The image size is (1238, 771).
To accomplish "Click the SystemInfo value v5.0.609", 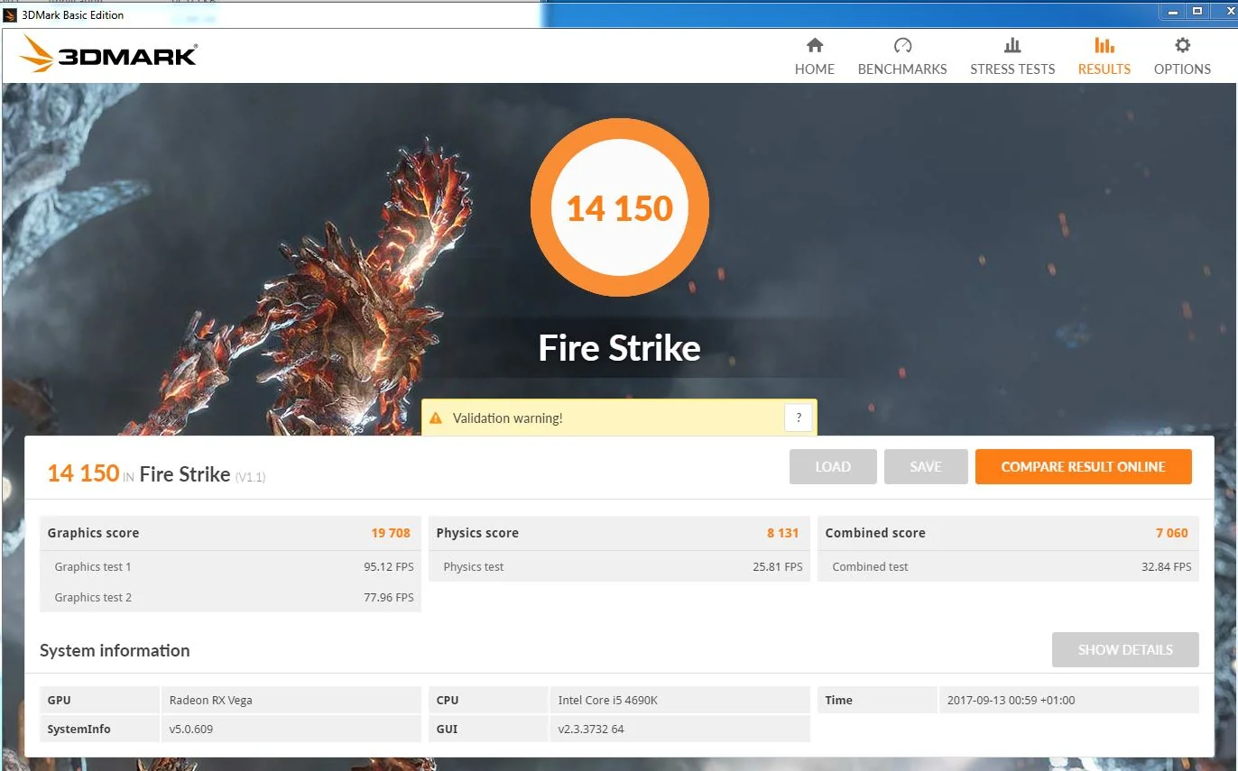I will [191, 730].
